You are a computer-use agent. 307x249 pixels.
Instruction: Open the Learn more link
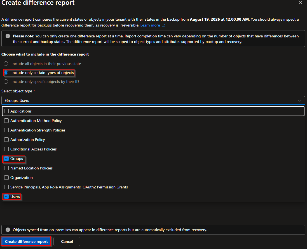pyautogui.click(x=150, y=25)
